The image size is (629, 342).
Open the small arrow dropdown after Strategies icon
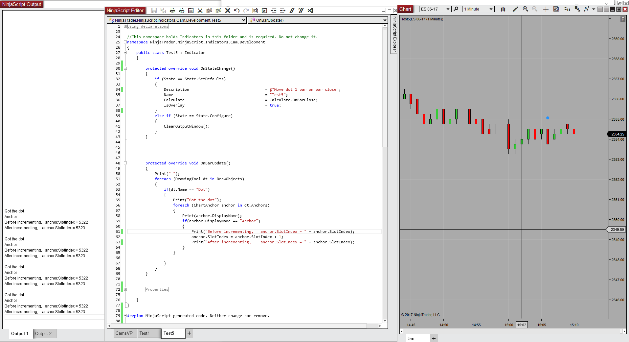tap(594, 9)
